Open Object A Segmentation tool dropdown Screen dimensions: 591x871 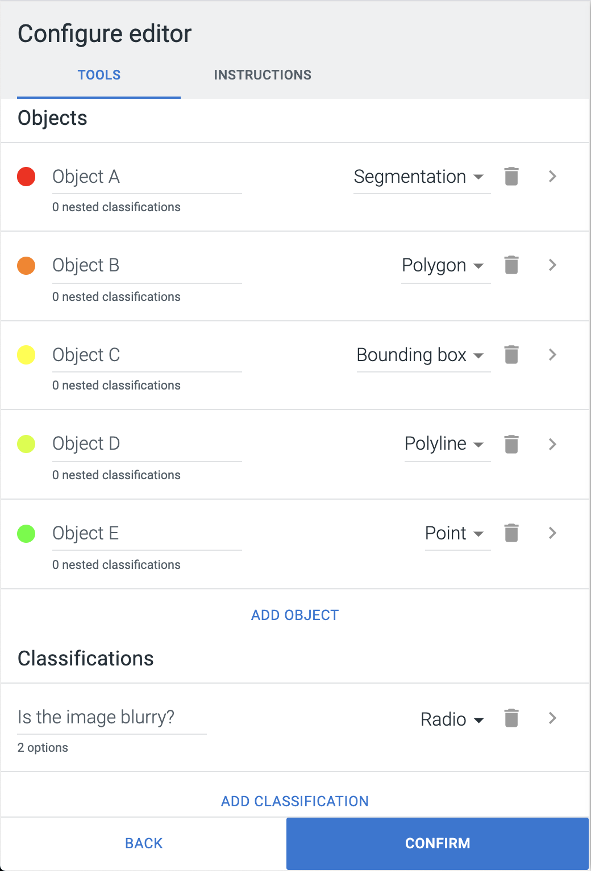(422, 177)
